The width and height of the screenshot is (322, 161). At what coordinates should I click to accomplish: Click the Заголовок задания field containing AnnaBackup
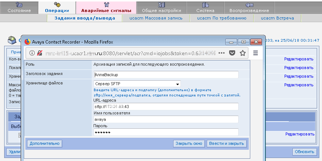coord(166,75)
